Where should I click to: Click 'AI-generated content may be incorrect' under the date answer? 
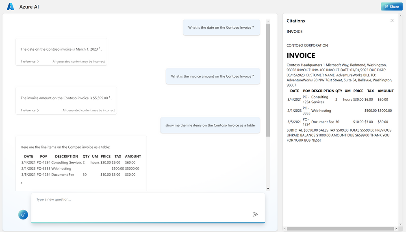coord(79,62)
